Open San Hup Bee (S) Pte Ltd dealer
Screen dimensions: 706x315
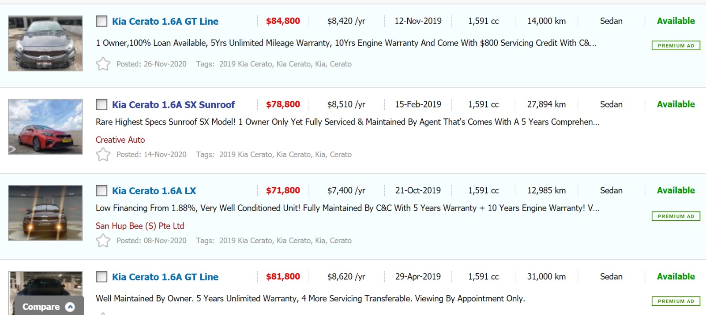140,226
